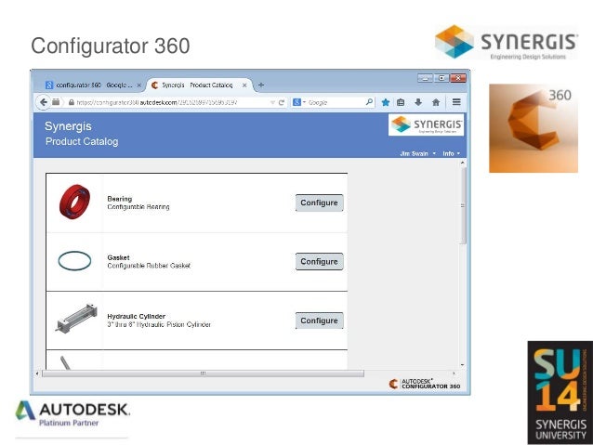Switch to configurator 360 Google tab

point(93,85)
